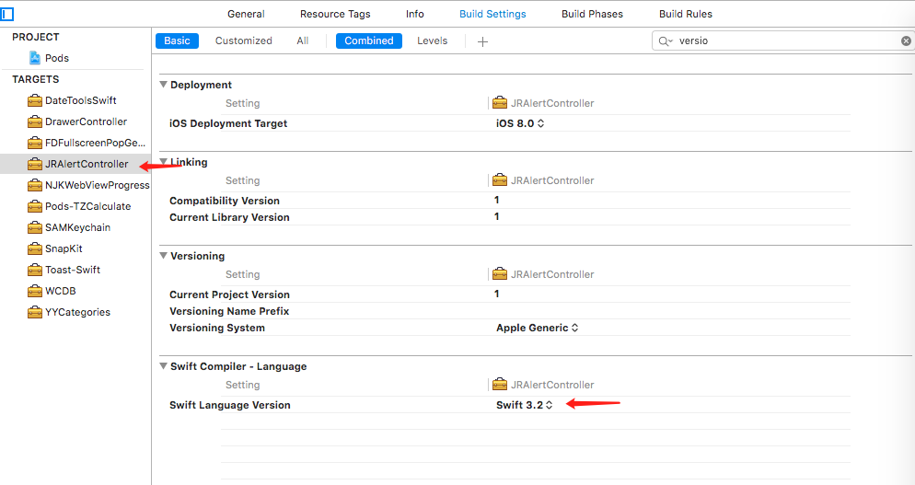Click the Pods-TZCalculate target icon

pos(35,206)
